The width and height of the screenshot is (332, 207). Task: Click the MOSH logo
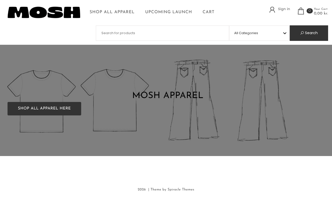point(44,12)
